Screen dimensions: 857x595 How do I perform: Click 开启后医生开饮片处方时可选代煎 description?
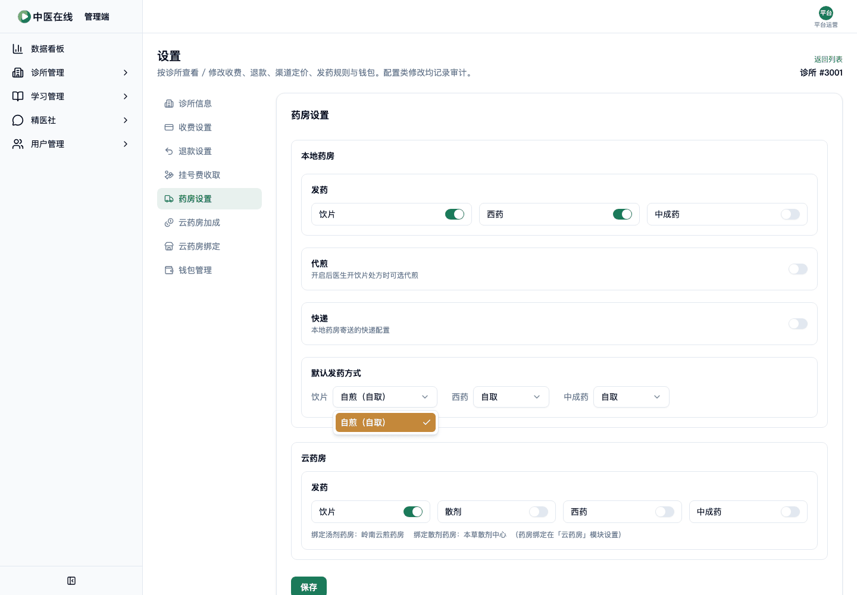[365, 275]
